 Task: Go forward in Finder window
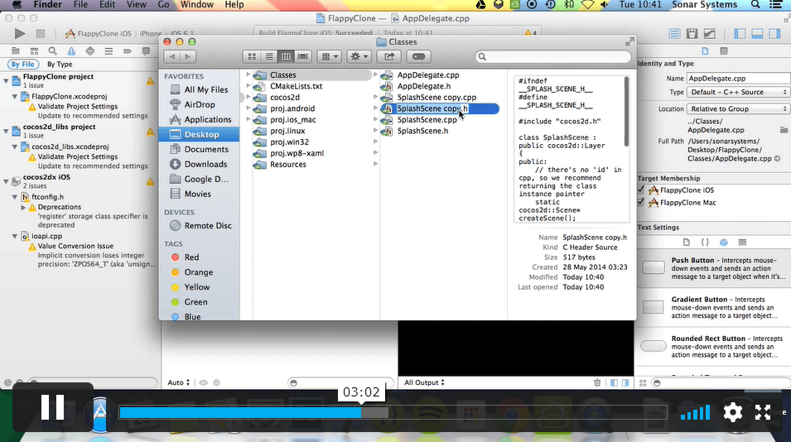(x=188, y=56)
